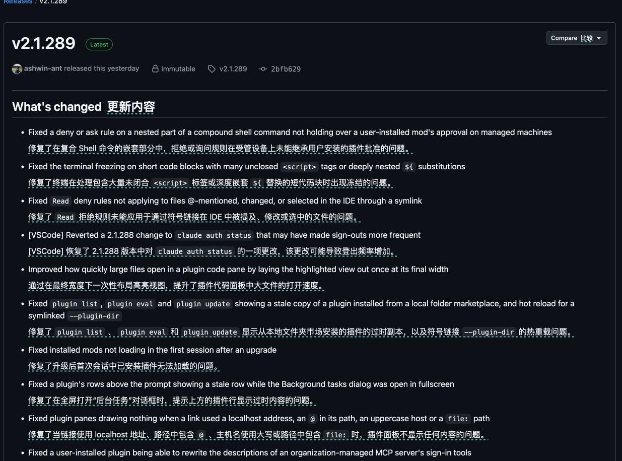The width and height of the screenshot is (622, 461).
Task: Click the v2.1.289 release title
Action: coord(44,43)
